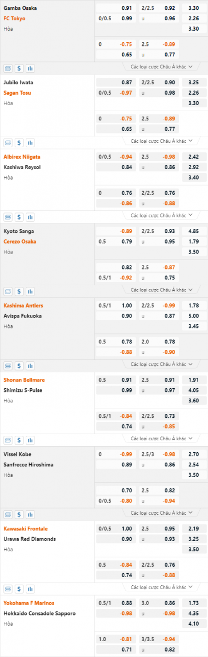Select Gamba Osaka win odds 3.30

[194, 8]
